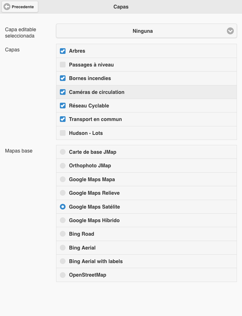Switch to Bing Aerial basemap

[146, 248]
